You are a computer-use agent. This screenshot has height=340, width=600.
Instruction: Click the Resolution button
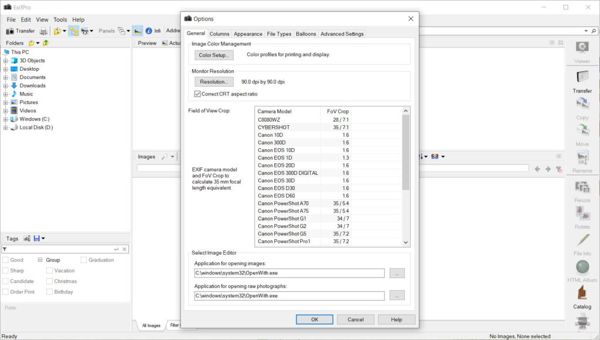[214, 82]
